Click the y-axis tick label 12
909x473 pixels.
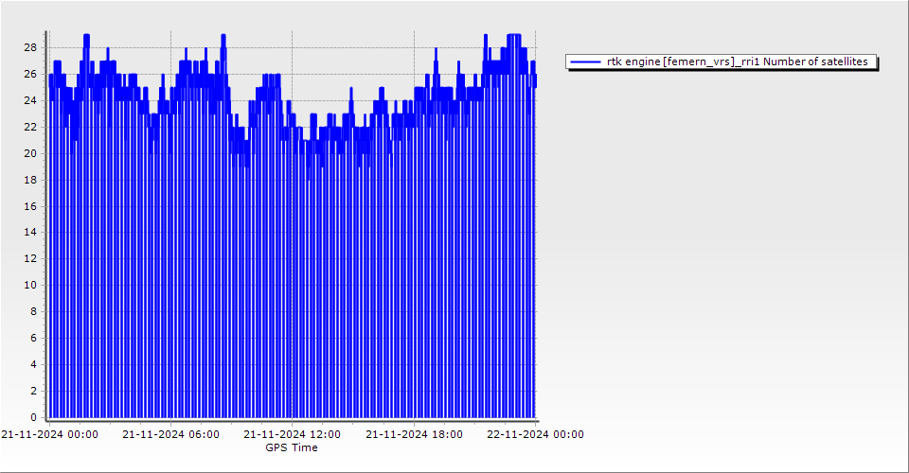tap(30, 258)
